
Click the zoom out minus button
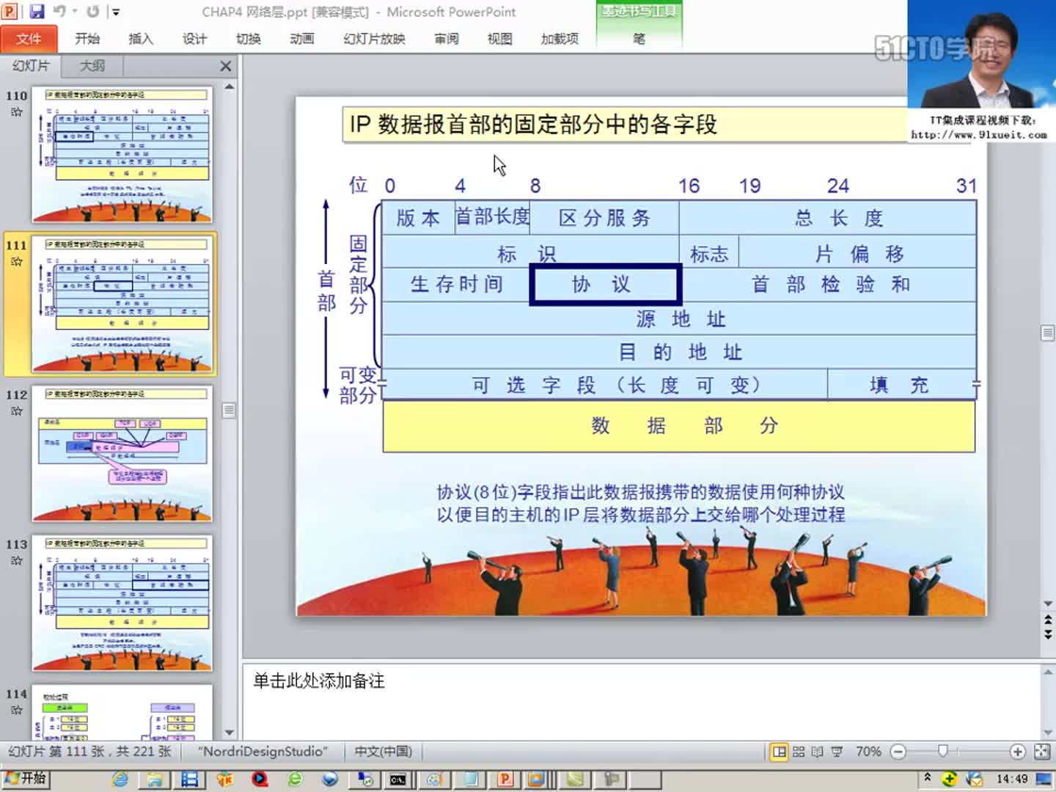pos(898,752)
